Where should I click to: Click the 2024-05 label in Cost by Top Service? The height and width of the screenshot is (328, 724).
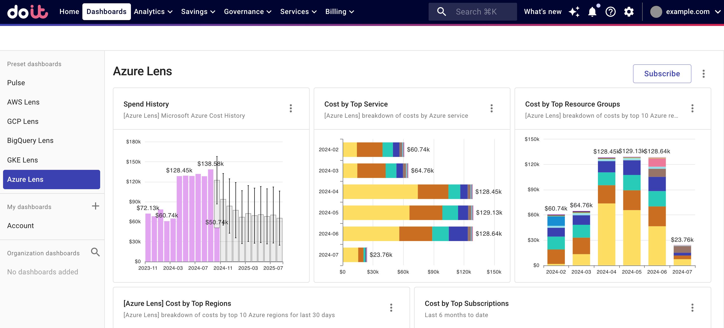328,213
